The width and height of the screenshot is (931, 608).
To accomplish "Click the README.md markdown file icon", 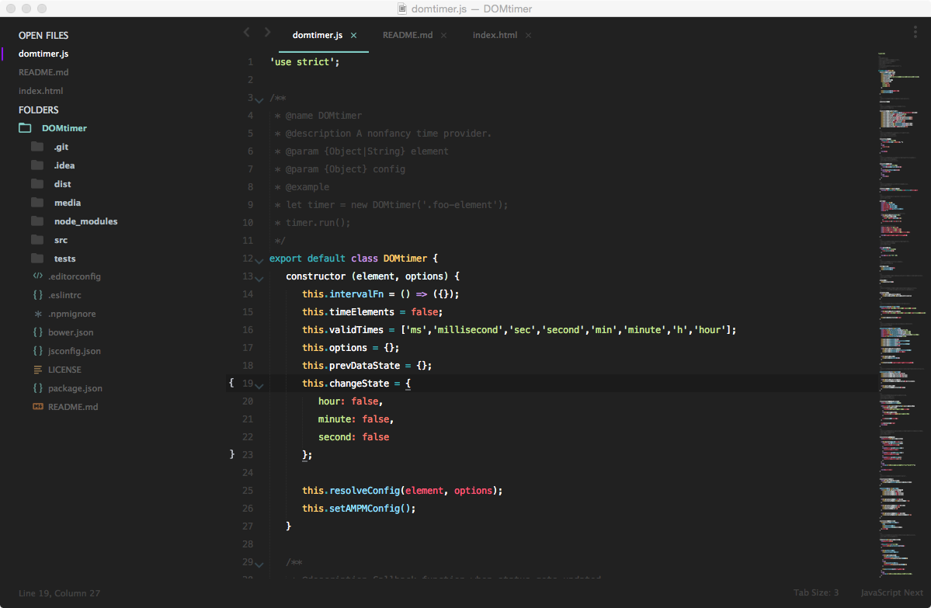I will 38,407.
